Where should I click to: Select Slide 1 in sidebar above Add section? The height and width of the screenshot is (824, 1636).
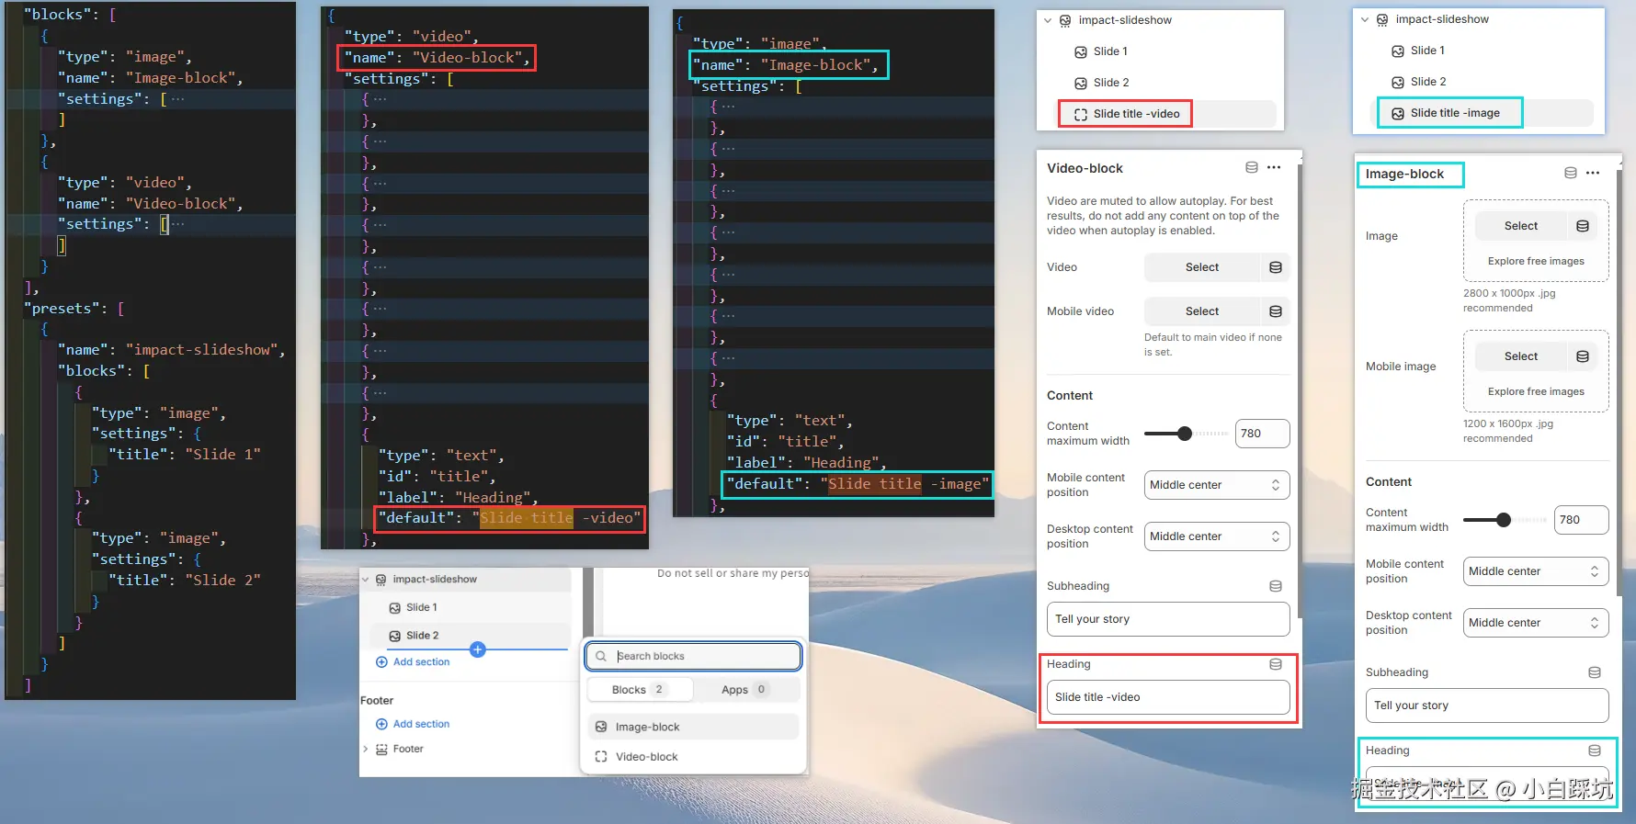coord(422,608)
